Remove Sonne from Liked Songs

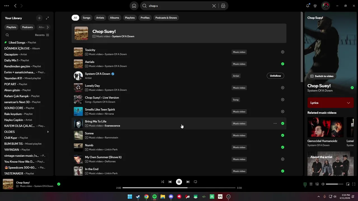[282, 135]
